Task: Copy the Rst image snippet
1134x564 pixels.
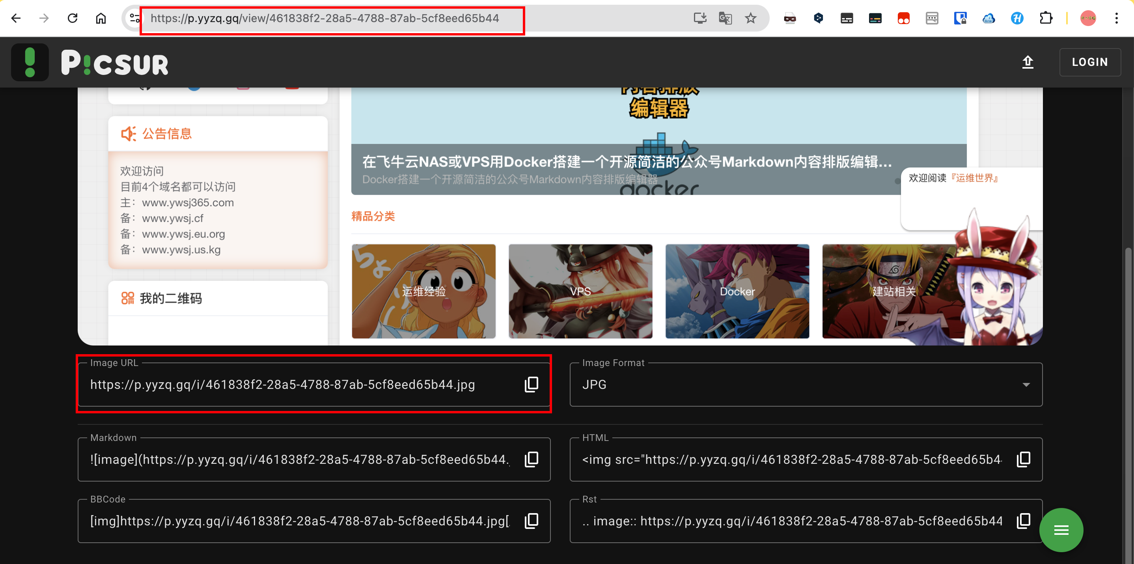Action: pyautogui.click(x=1023, y=521)
